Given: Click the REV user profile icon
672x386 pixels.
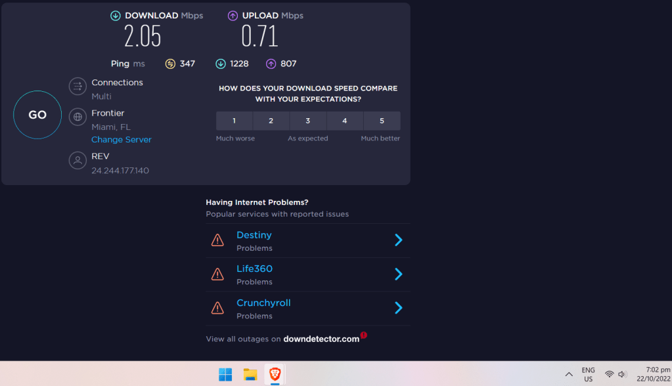Looking at the screenshot, I should pyautogui.click(x=78, y=161).
